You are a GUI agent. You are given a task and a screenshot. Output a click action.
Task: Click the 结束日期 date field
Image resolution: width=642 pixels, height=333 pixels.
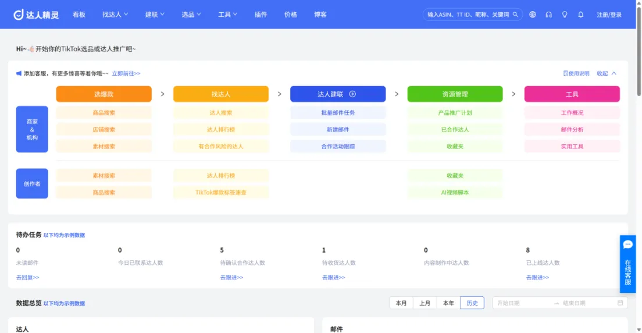[587, 303]
